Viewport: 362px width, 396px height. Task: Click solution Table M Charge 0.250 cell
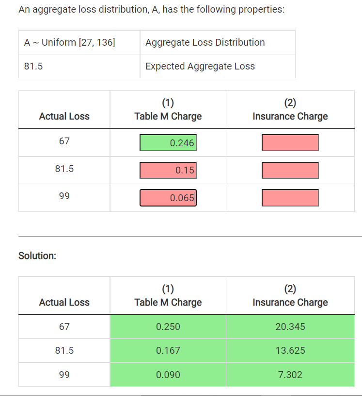click(168, 327)
